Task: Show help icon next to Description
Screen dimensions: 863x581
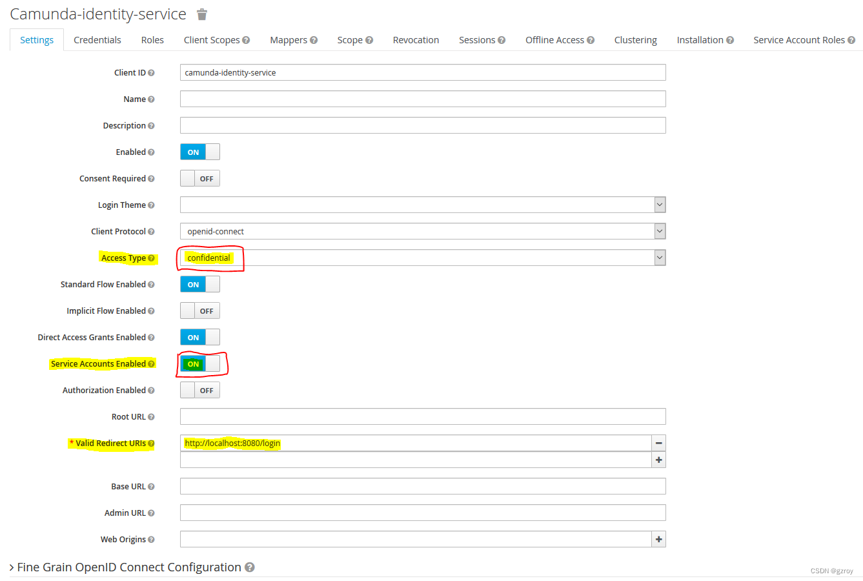Action: click(151, 126)
